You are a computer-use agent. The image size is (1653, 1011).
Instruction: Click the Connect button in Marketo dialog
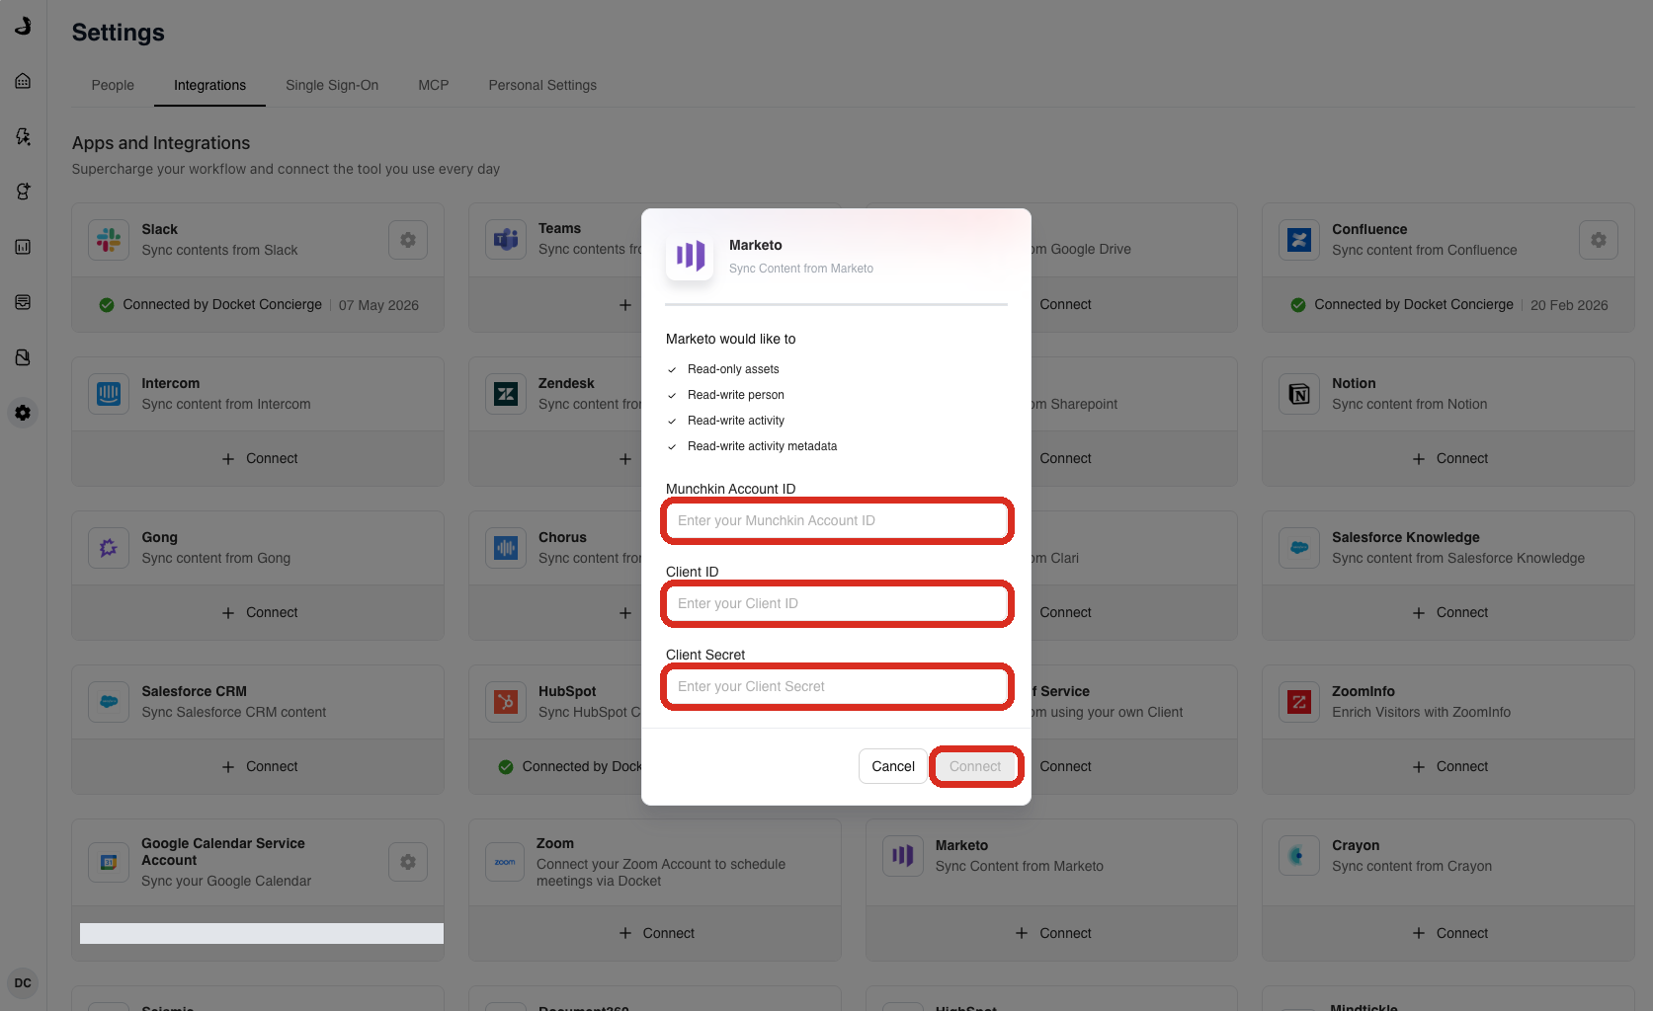pyautogui.click(x=975, y=766)
